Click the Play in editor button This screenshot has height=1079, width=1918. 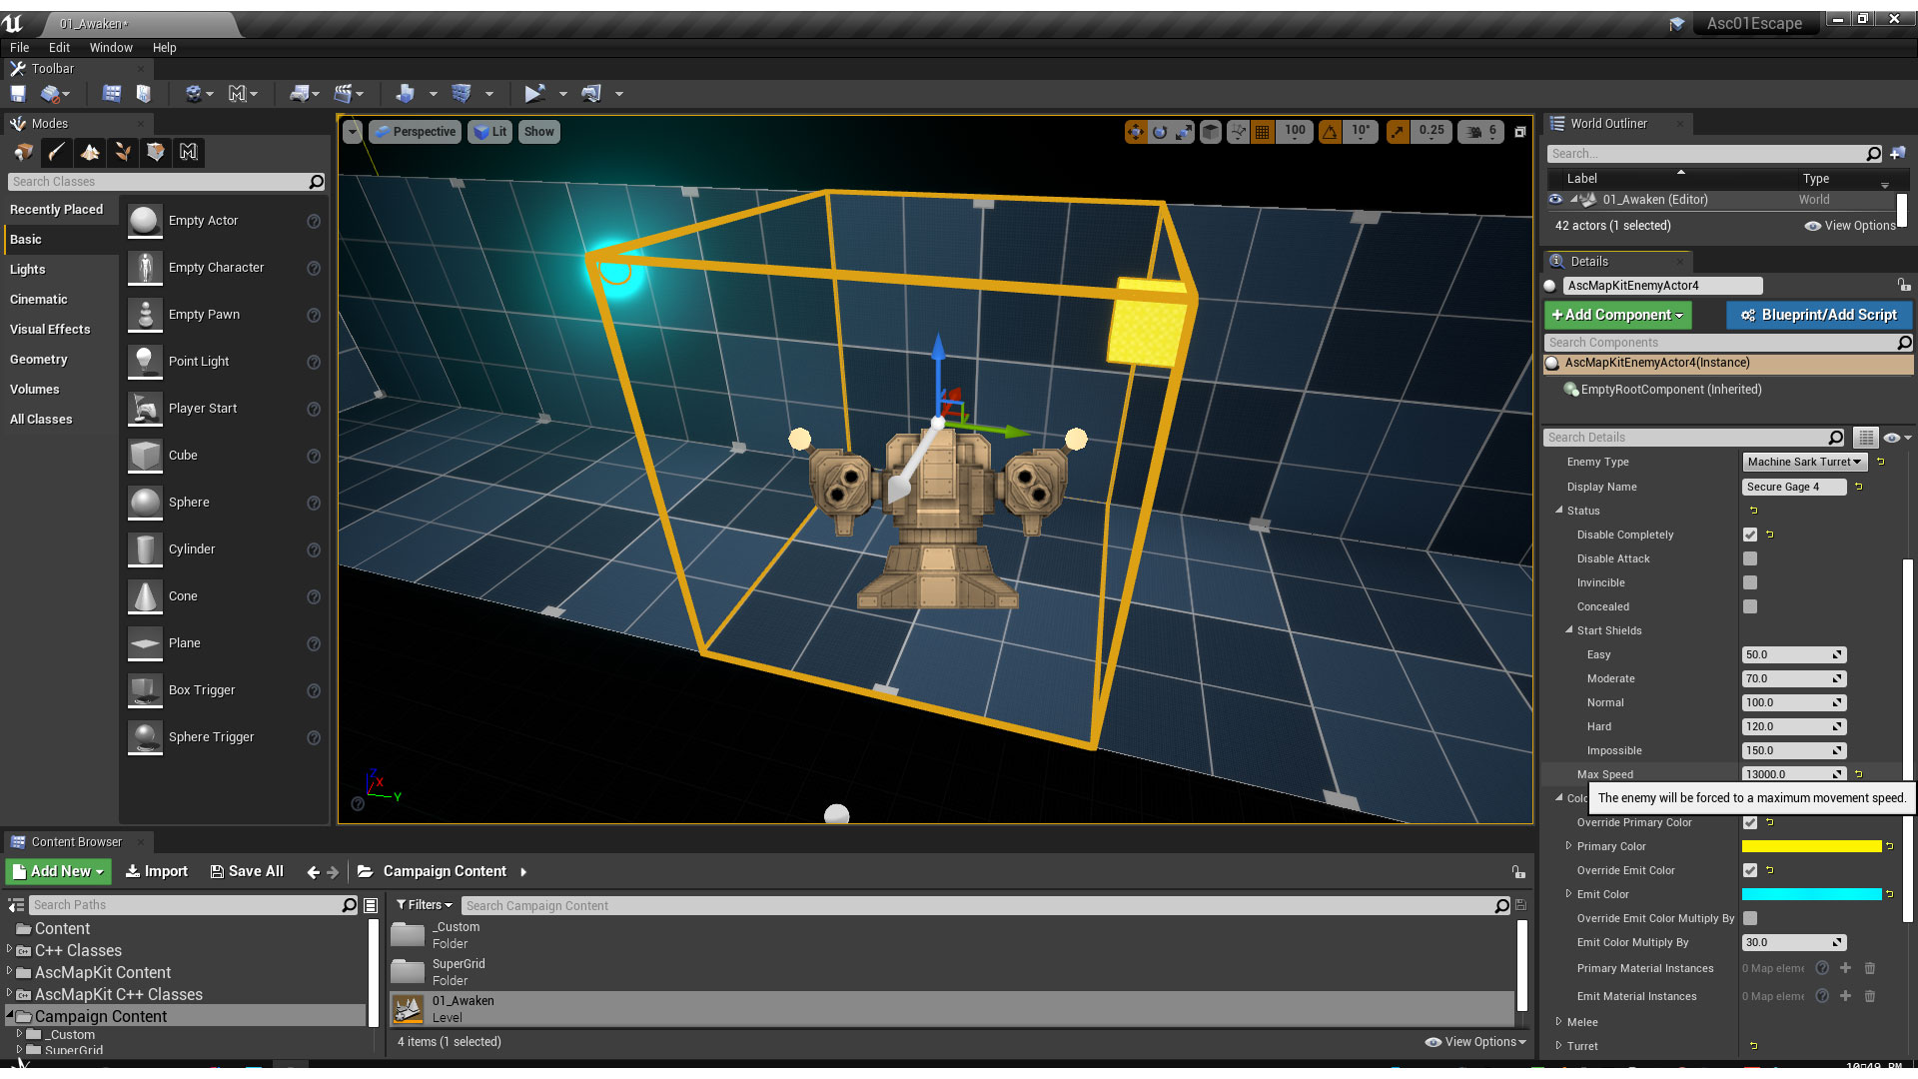[534, 93]
